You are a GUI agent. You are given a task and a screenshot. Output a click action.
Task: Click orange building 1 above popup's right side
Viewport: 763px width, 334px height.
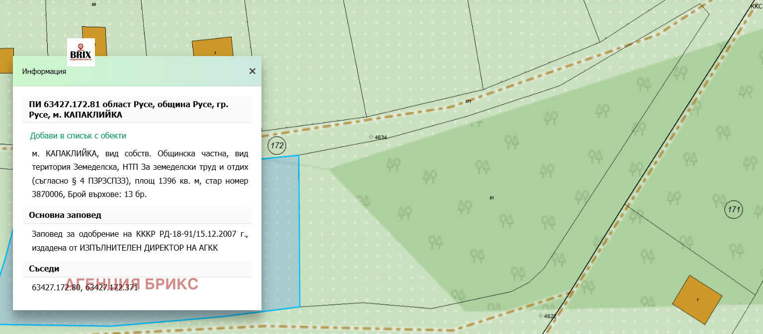point(213,49)
